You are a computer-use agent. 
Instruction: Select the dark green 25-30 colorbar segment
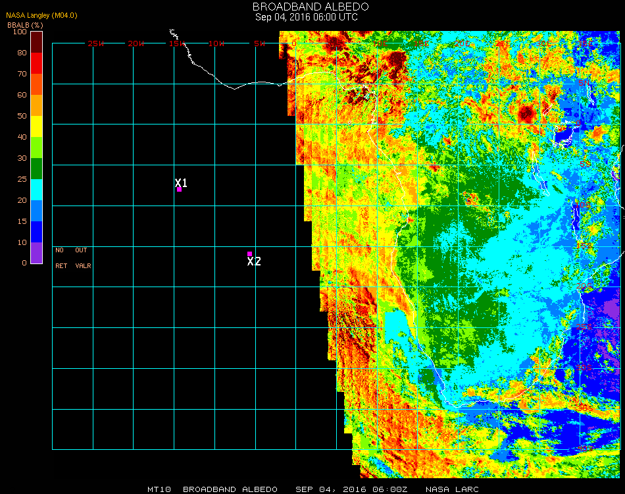(36, 169)
